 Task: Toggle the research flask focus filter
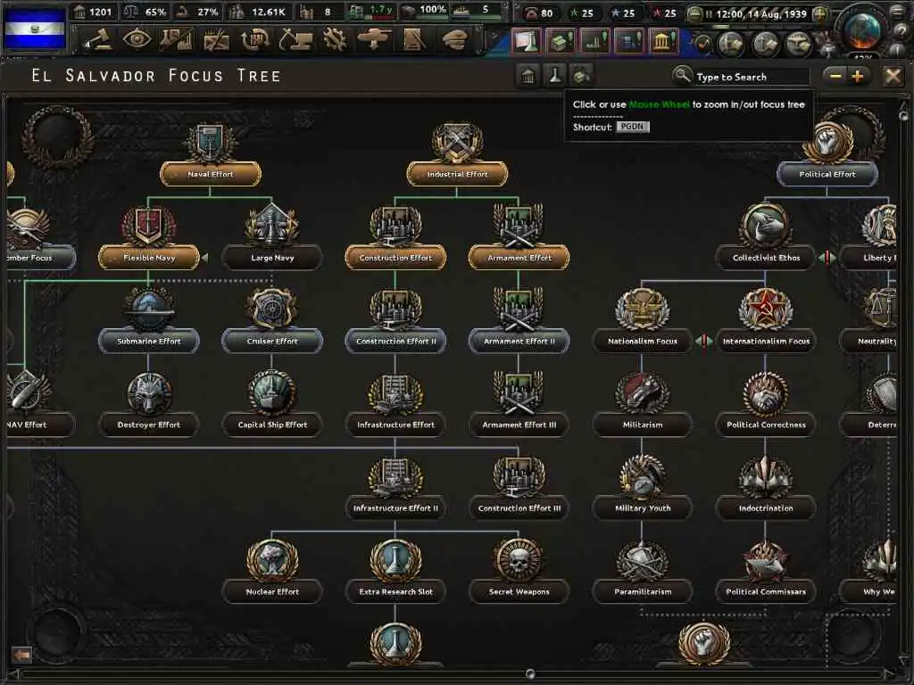555,76
